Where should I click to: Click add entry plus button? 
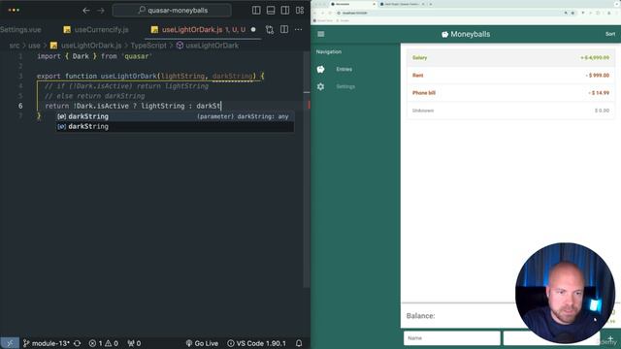click(x=610, y=338)
